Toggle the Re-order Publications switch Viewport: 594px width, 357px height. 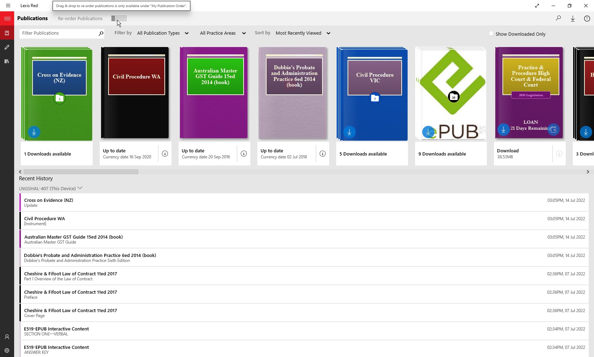pyautogui.click(x=119, y=18)
